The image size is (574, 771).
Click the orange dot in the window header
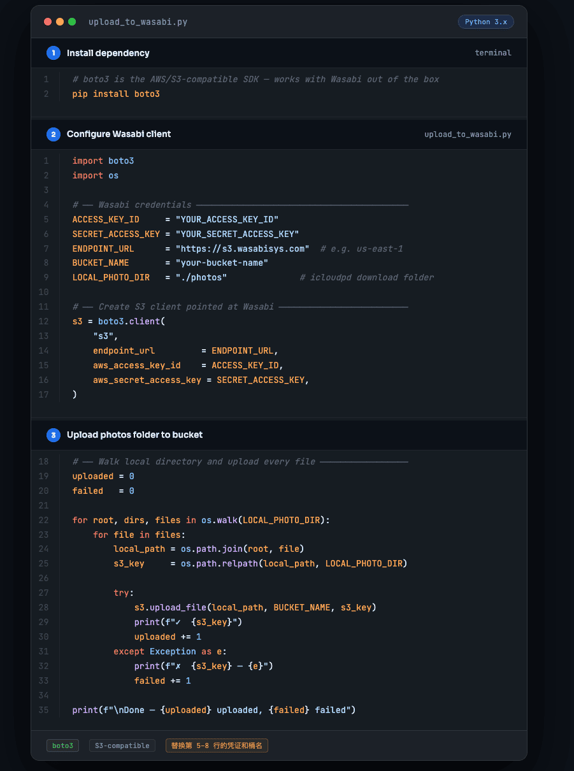click(x=60, y=22)
